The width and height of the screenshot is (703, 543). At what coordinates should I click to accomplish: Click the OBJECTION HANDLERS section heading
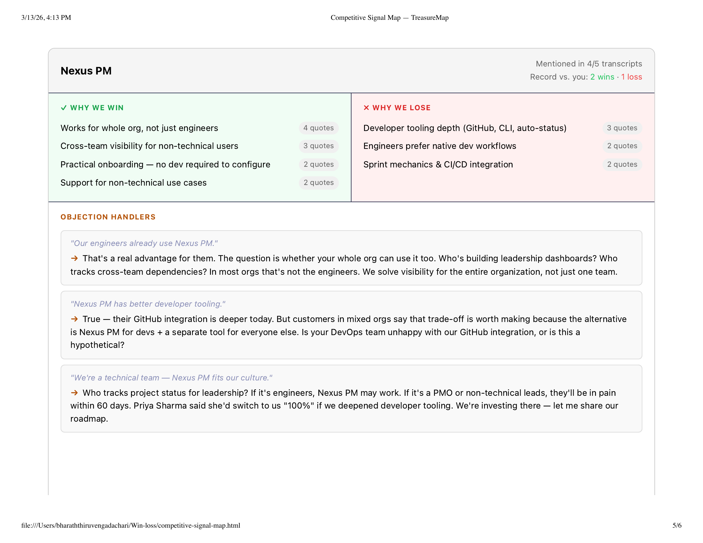tap(108, 217)
